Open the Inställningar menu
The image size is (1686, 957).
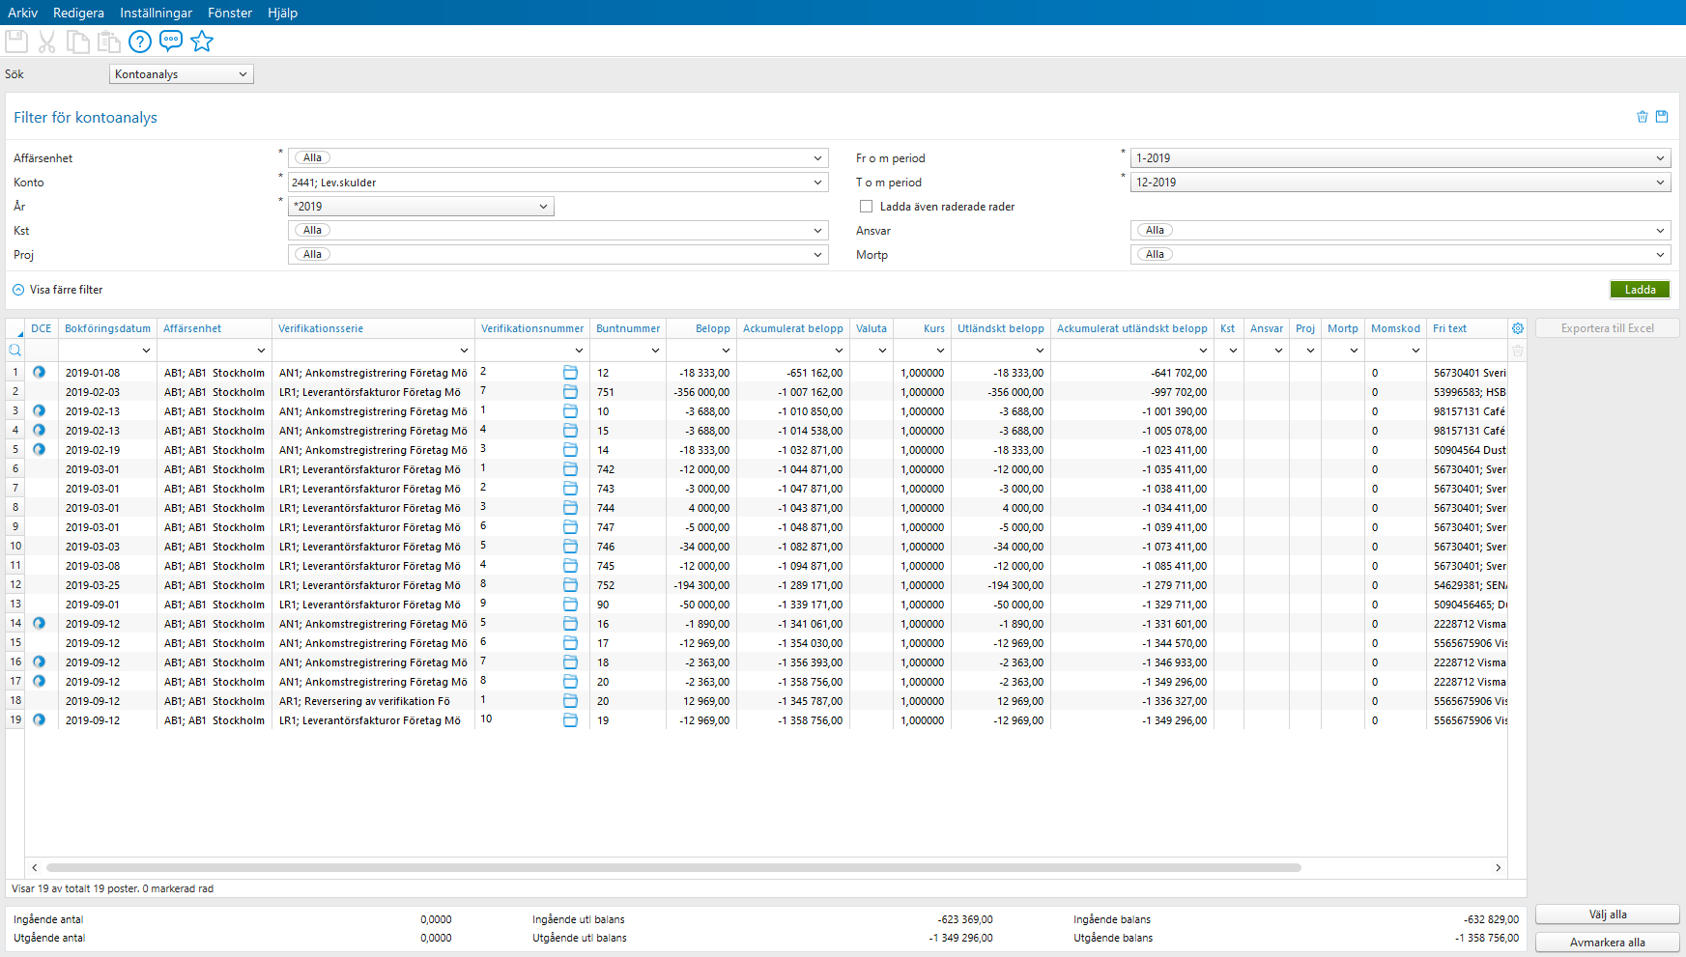coord(156,13)
